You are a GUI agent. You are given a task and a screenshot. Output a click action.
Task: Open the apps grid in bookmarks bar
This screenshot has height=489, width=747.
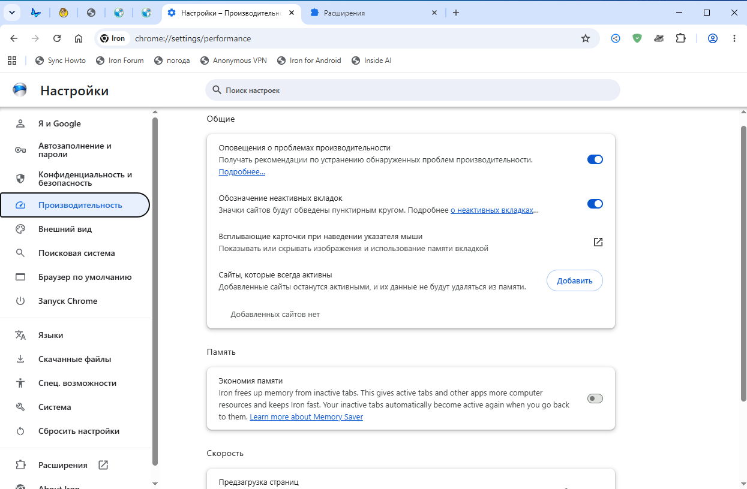pyautogui.click(x=11, y=60)
